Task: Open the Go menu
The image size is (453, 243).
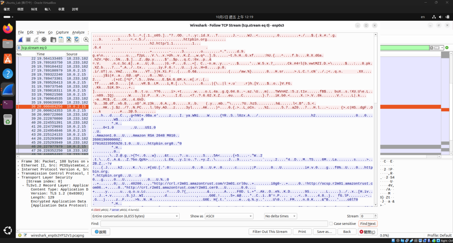Action: tap(50, 32)
